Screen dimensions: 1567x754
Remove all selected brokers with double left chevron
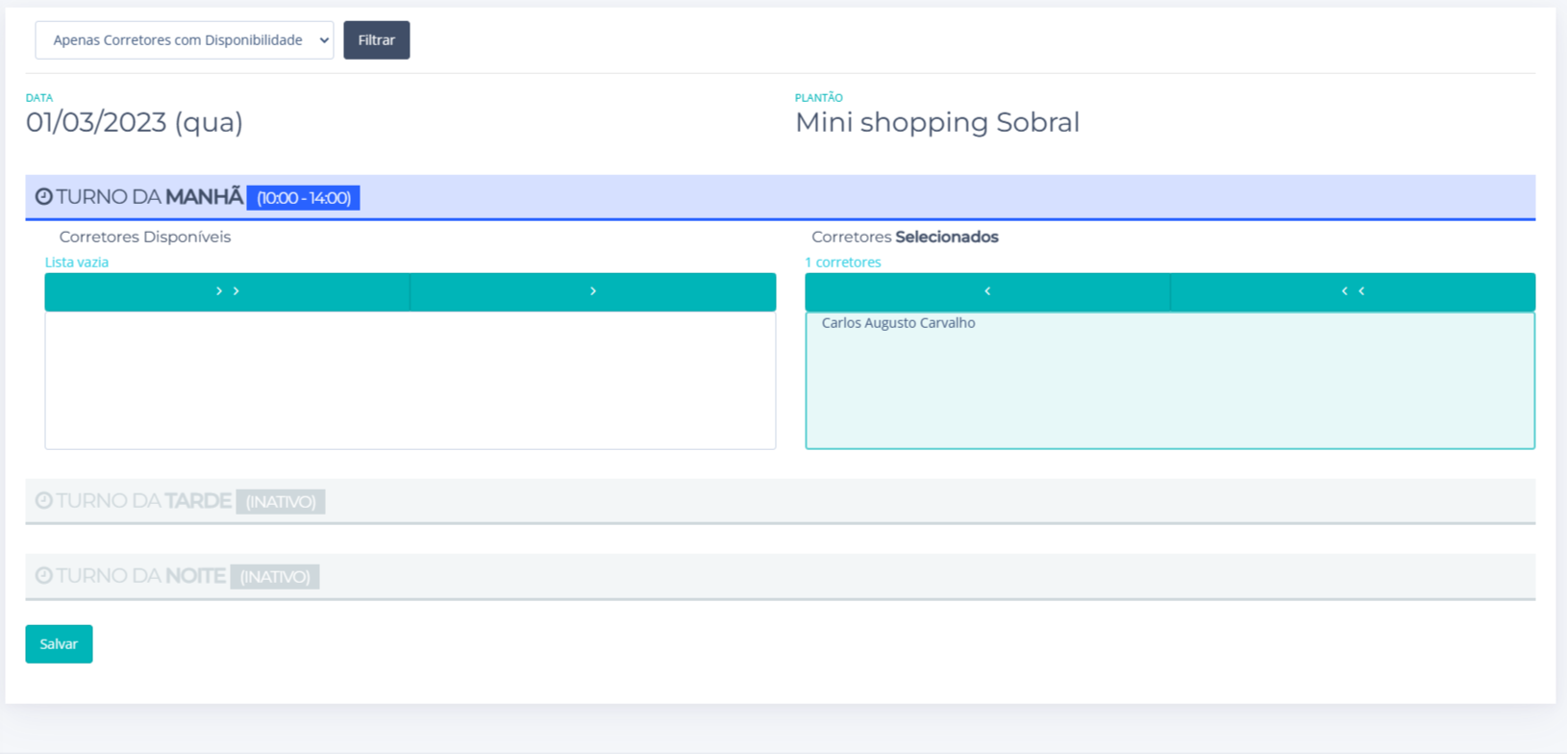(x=1353, y=291)
